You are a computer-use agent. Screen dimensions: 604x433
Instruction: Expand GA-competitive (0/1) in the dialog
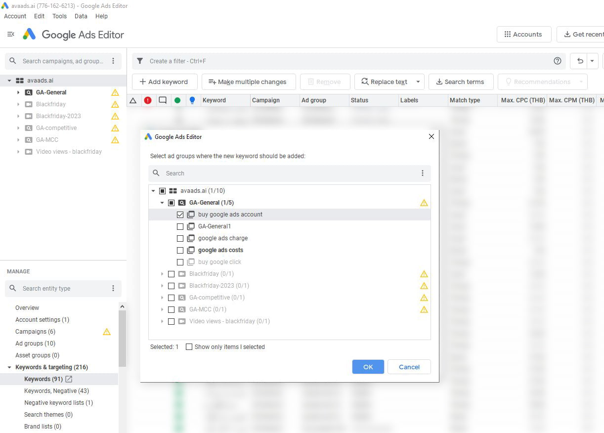pyautogui.click(x=162, y=298)
